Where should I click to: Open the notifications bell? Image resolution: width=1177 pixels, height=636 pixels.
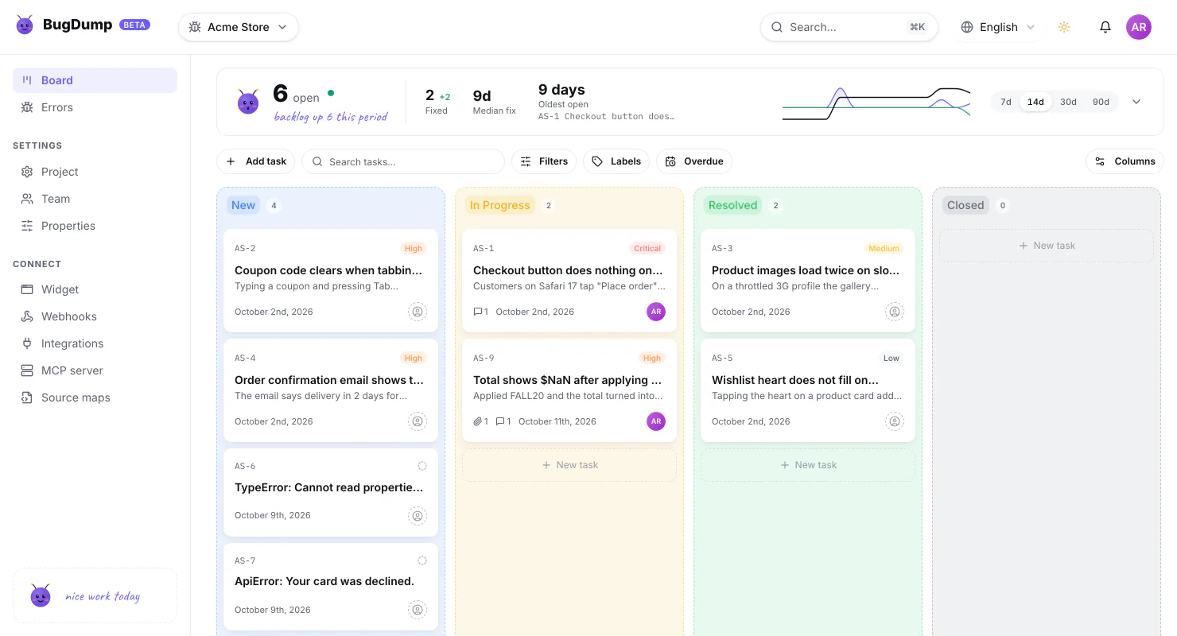(x=1105, y=27)
